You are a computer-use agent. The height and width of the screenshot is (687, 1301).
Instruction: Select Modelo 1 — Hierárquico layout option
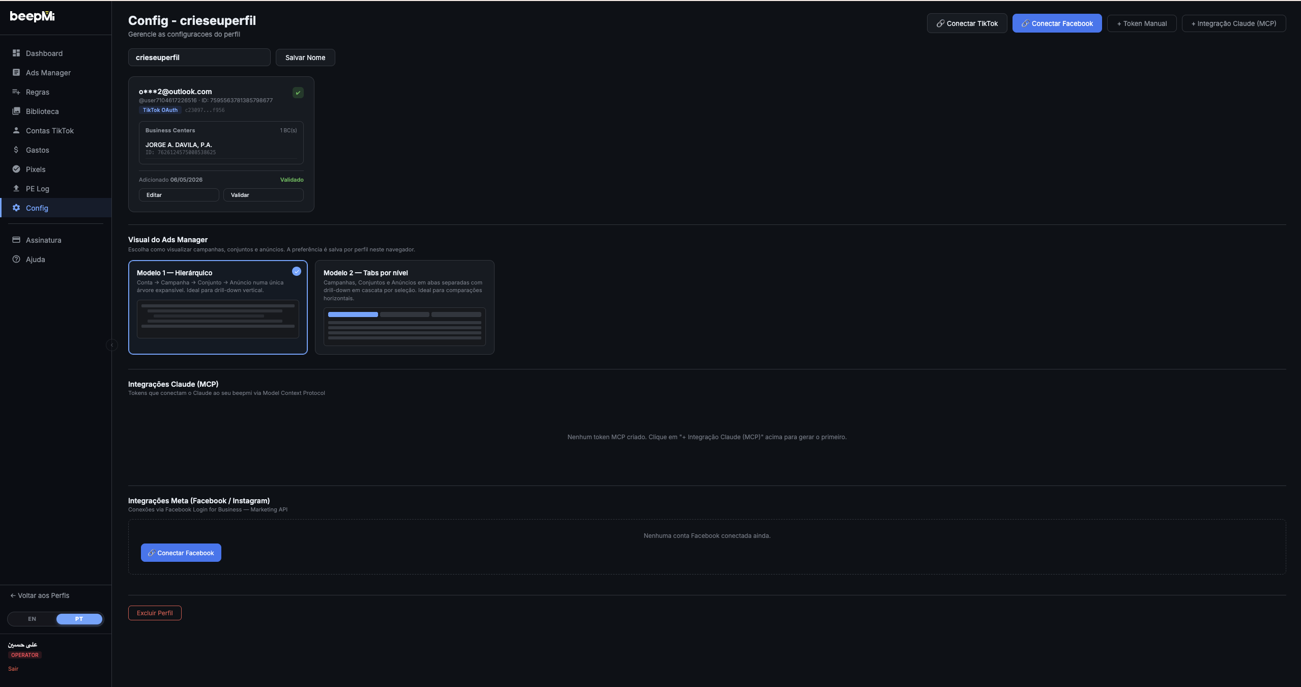[x=218, y=307]
